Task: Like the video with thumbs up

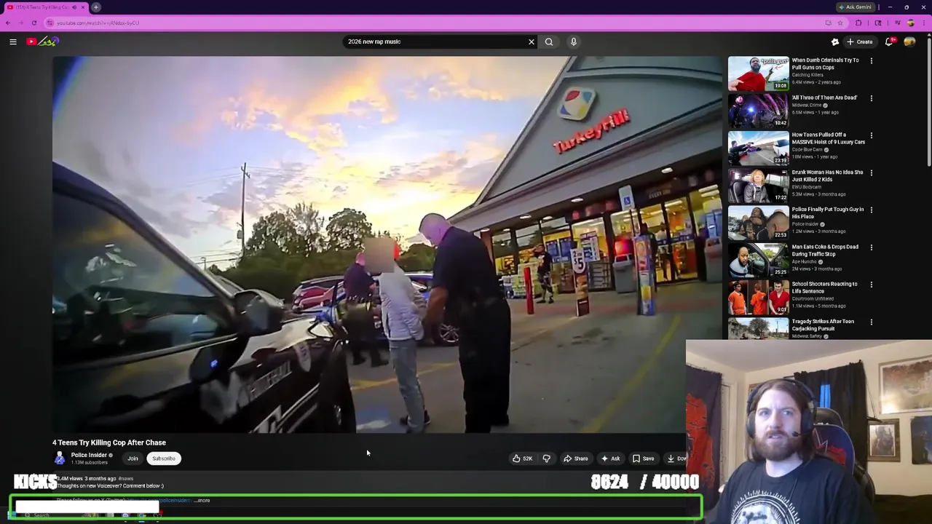Action: coord(521,458)
